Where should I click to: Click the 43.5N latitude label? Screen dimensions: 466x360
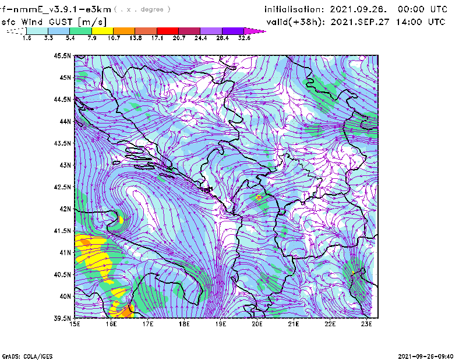tap(62, 143)
